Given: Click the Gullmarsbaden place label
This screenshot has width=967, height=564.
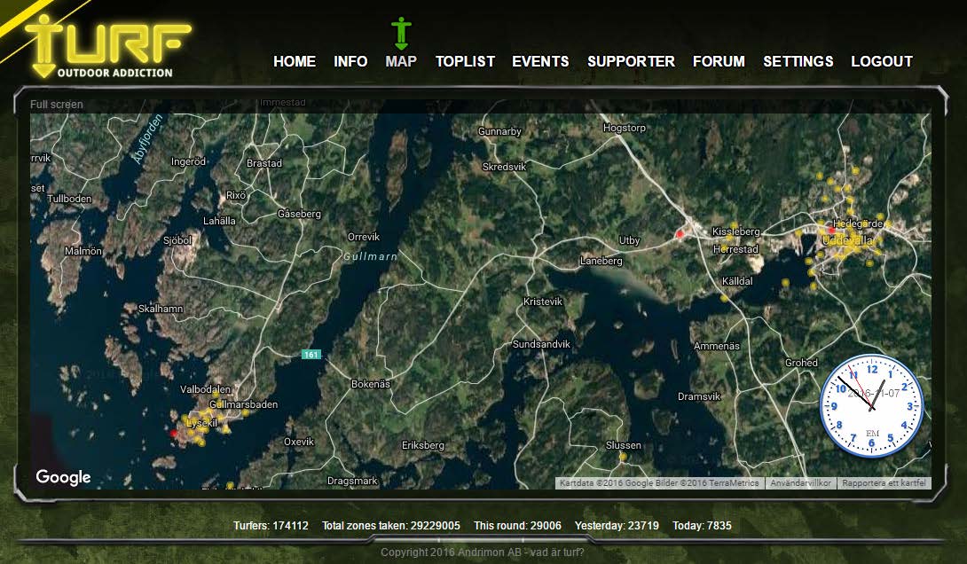Looking at the screenshot, I should click(243, 404).
